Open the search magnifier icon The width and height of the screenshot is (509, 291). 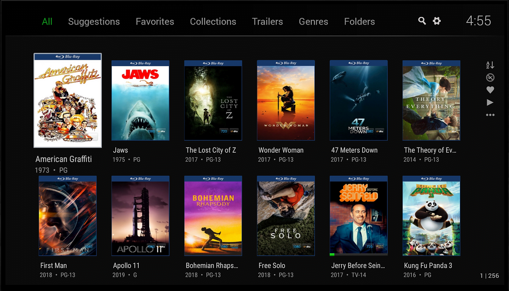422,21
